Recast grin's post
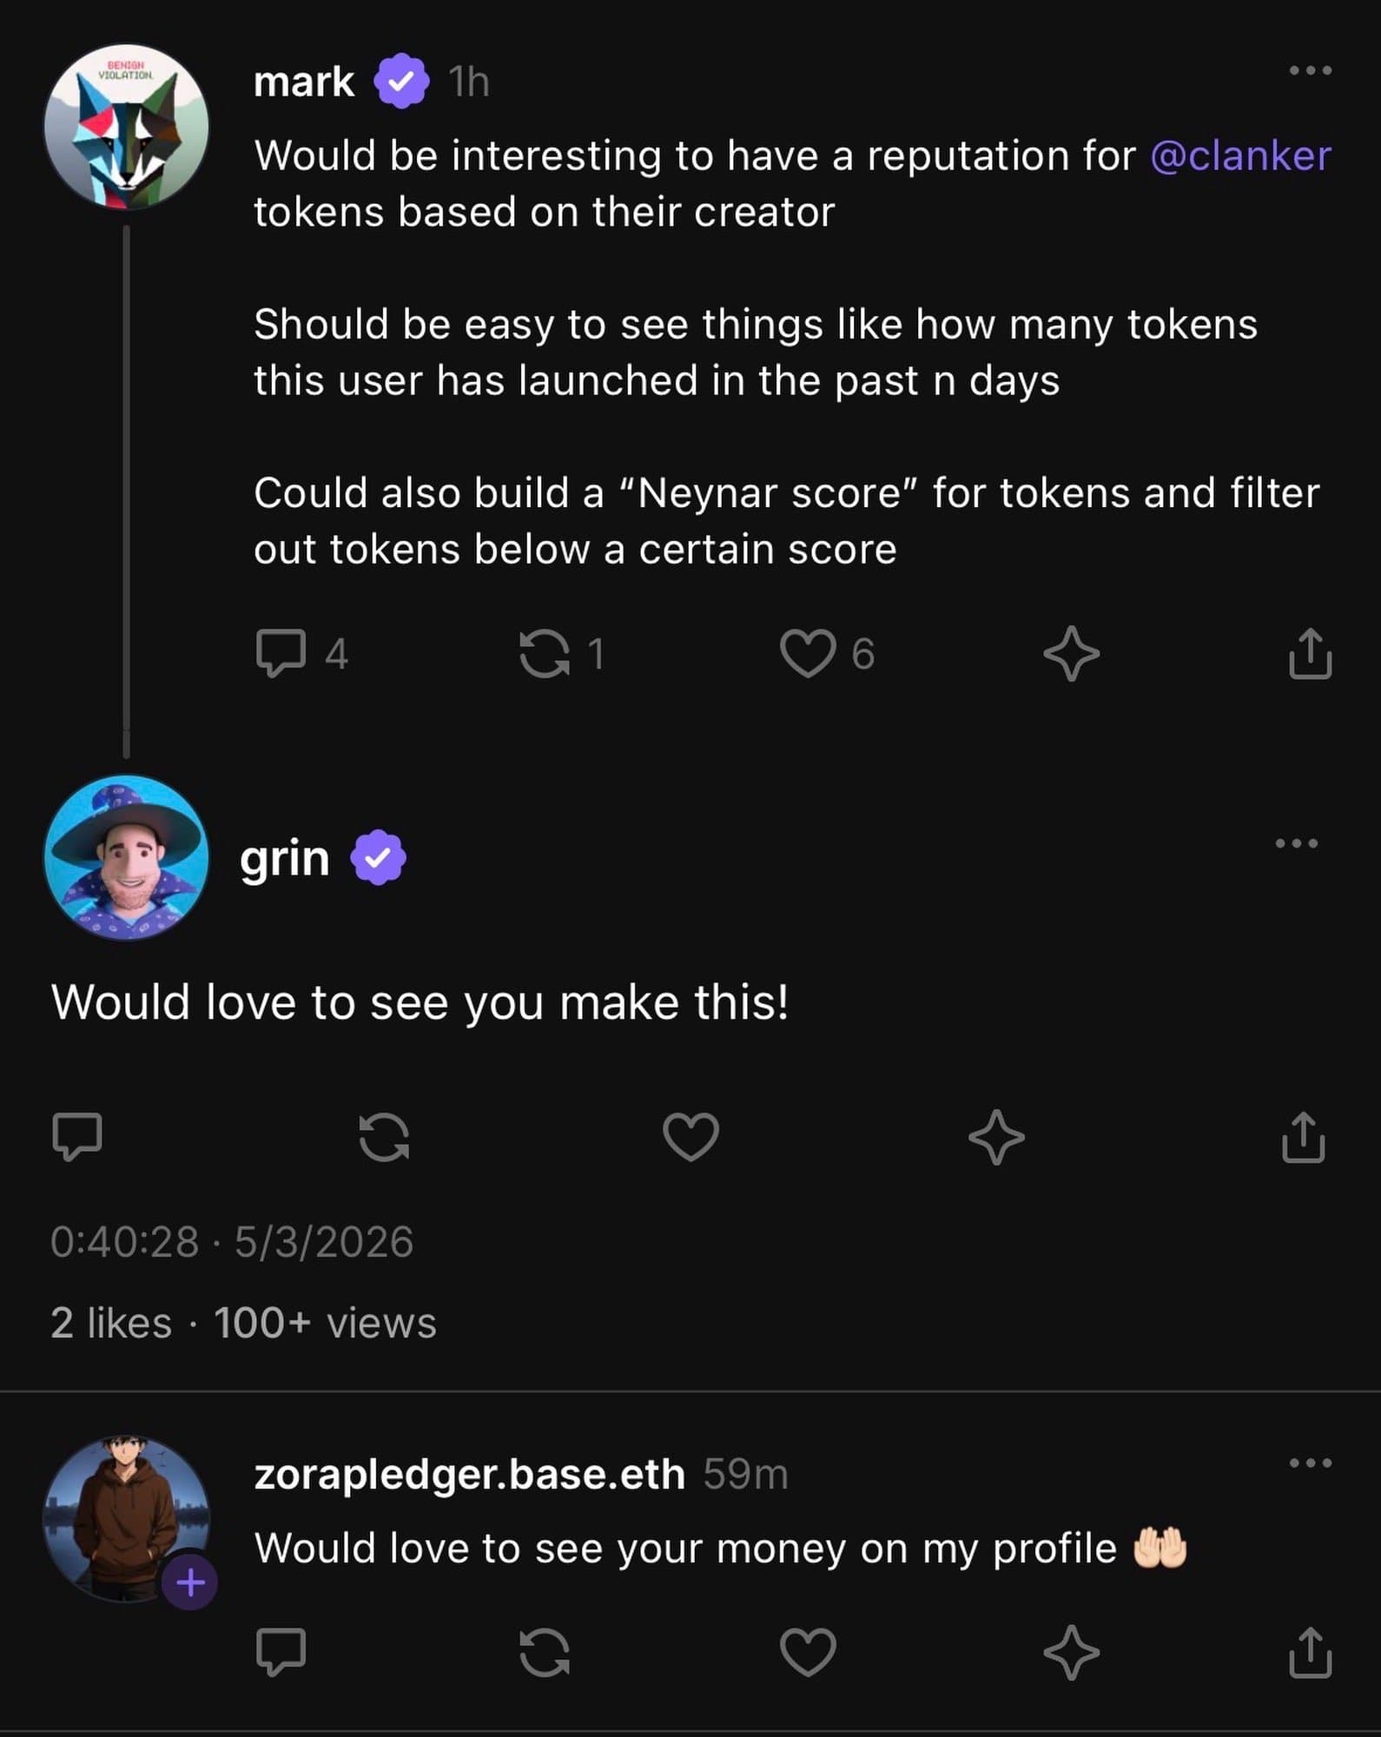The image size is (1381, 1737). pyautogui.click(x=384, y=1136)
